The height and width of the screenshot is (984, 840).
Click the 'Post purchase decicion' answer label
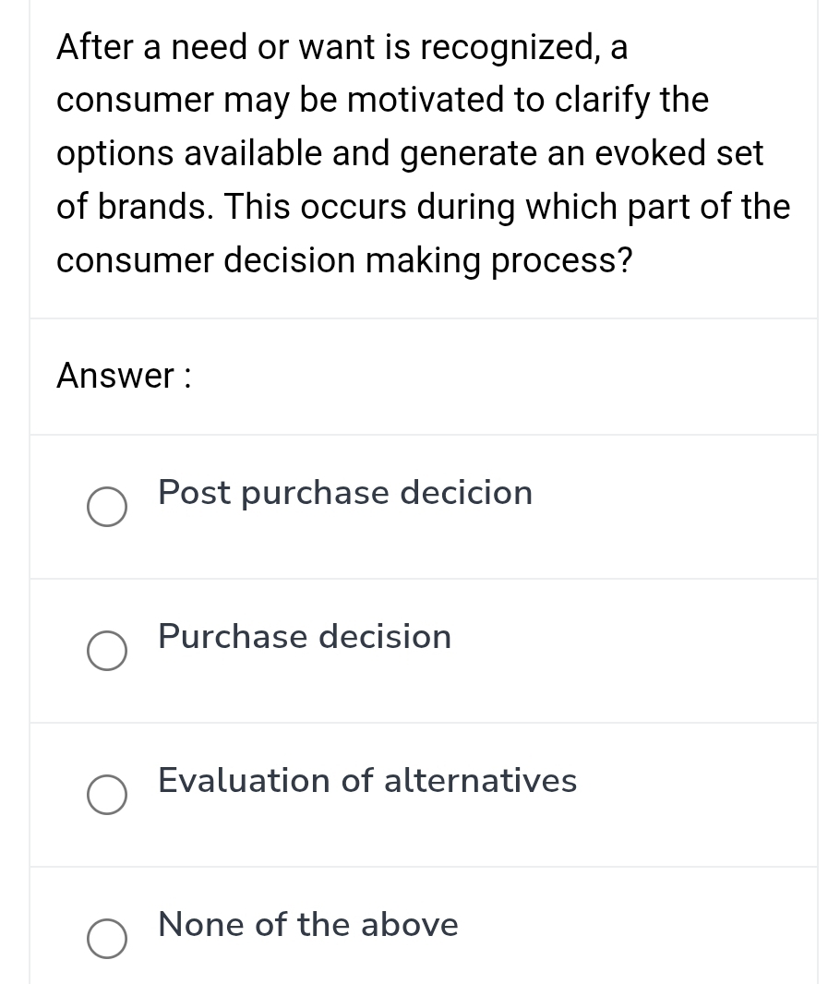click(x=345, y=492)
